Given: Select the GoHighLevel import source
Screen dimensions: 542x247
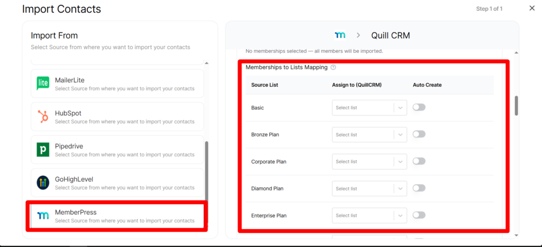Looking at the screenshot, I should point(118,183).
